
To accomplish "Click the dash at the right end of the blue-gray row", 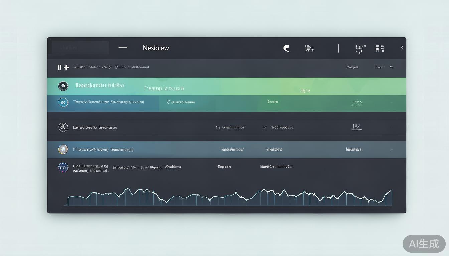I will (x=392, y=150).
